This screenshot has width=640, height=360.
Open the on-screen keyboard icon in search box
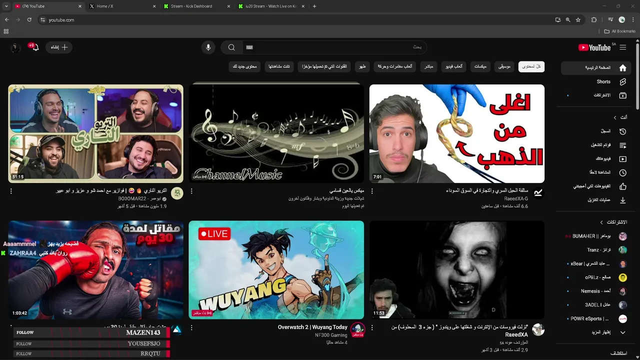(250, 47)
